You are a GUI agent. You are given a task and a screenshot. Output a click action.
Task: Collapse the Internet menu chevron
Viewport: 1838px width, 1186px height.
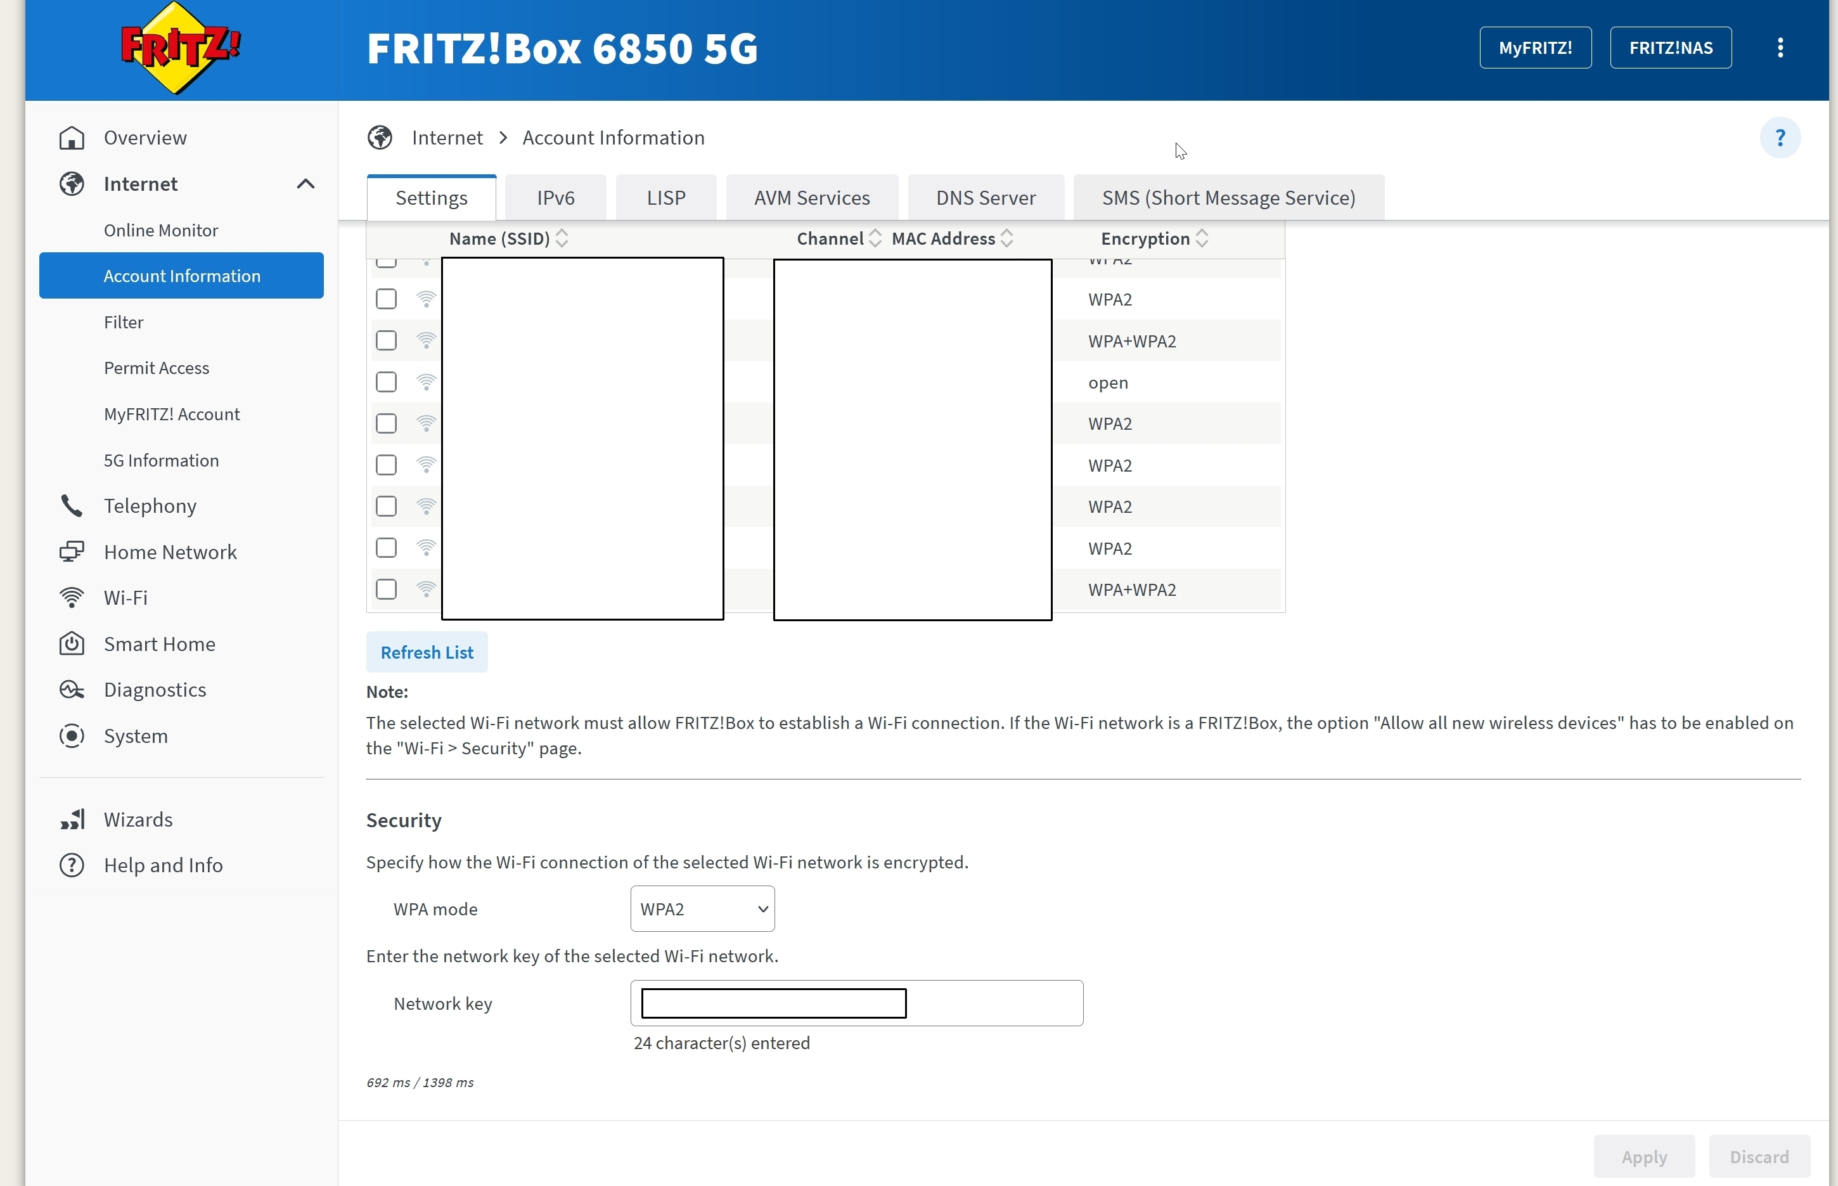[x=305, y=184]
